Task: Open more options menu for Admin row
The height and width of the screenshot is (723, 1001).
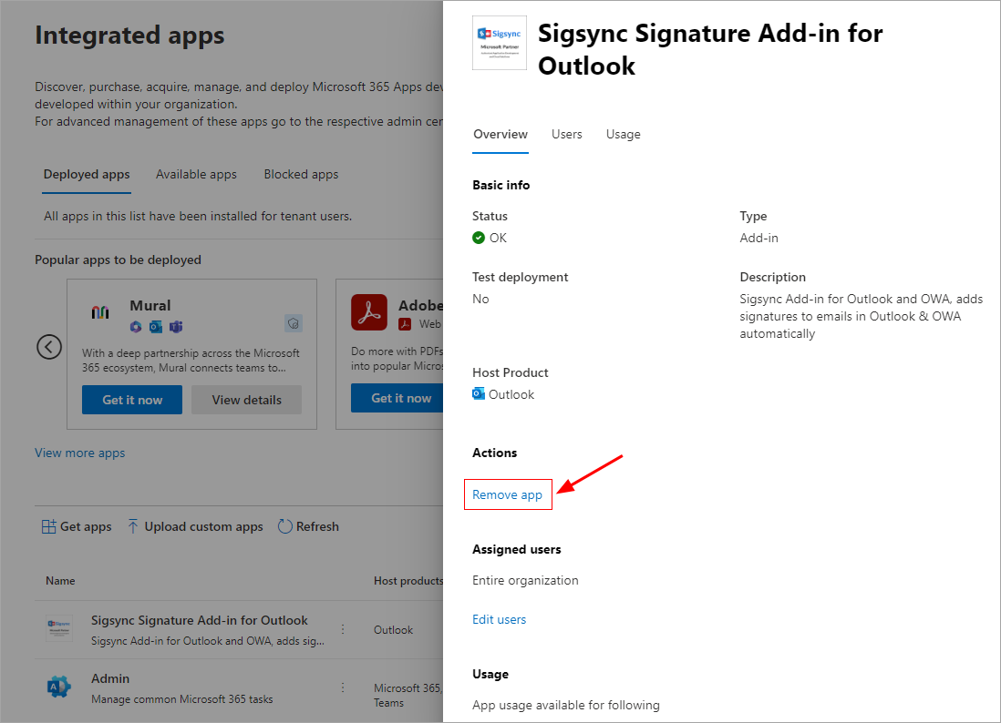Action: pyautogui.click(x=343, y=687)
